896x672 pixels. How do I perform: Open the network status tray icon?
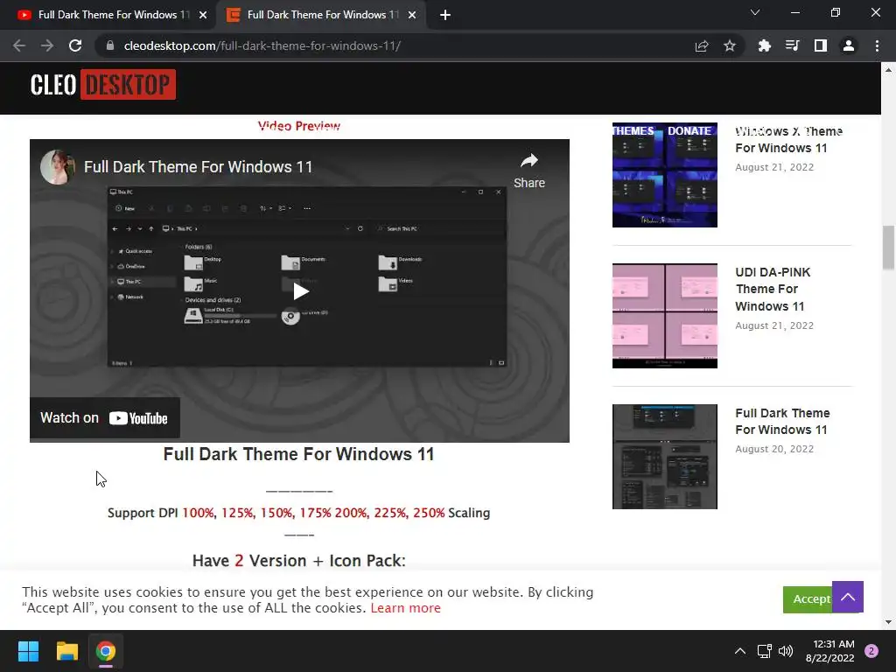click(764, 651)
